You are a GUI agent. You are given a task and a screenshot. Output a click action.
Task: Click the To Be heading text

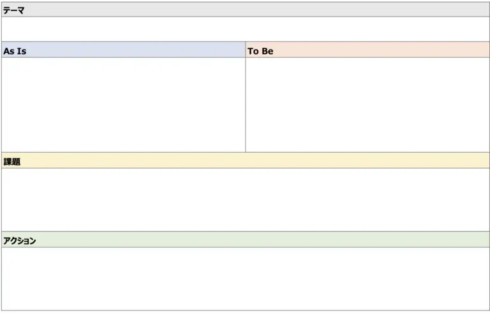260,51
